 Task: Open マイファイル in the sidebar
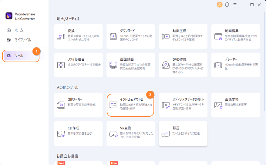22,40
